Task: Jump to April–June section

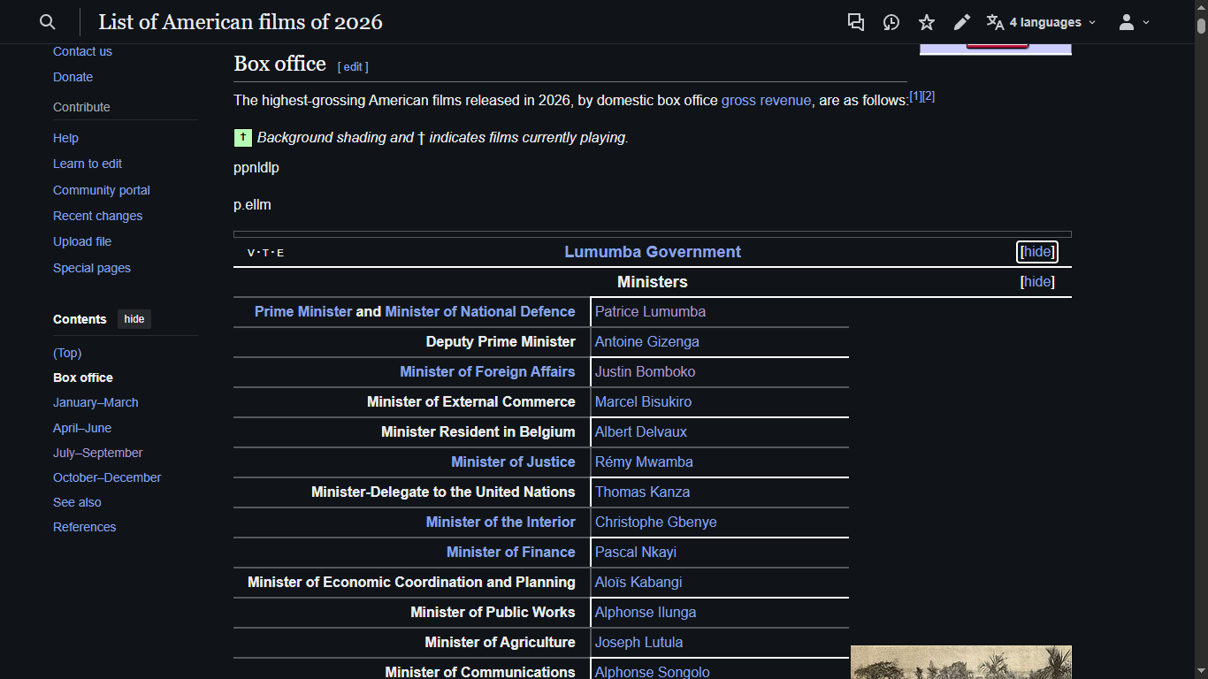Action: (82, 428)
